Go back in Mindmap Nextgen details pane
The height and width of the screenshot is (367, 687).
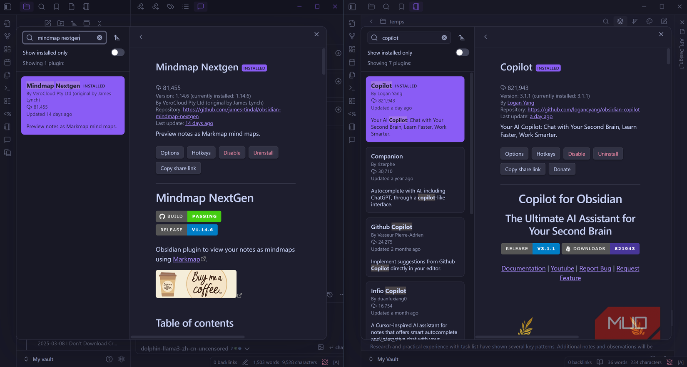(x=141, y=37)
